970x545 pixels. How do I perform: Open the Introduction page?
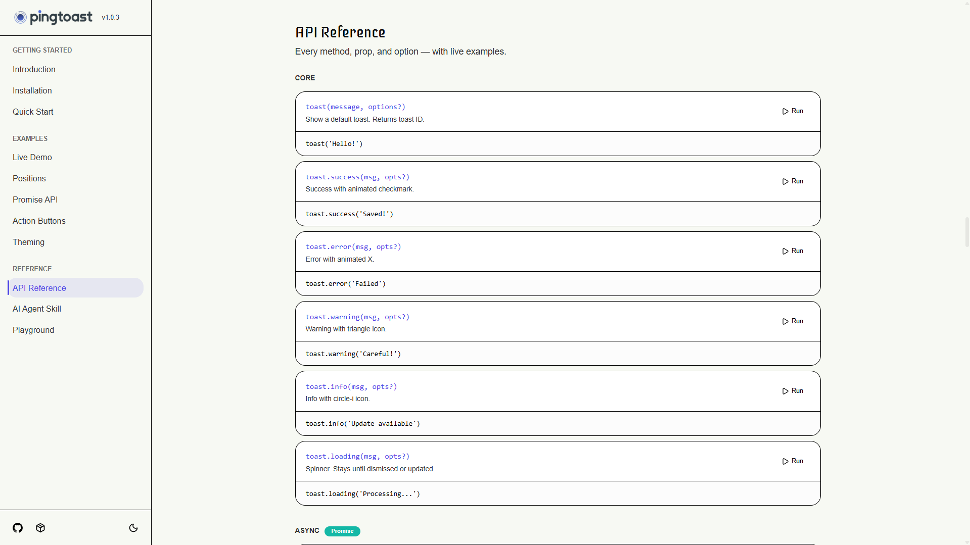pyautogui.click(x=34, y=69)
